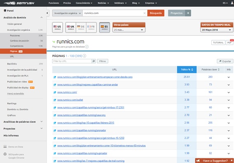234x163 pixels.
Task: Open Webinars menu
Action: click(x=120, y=3)
